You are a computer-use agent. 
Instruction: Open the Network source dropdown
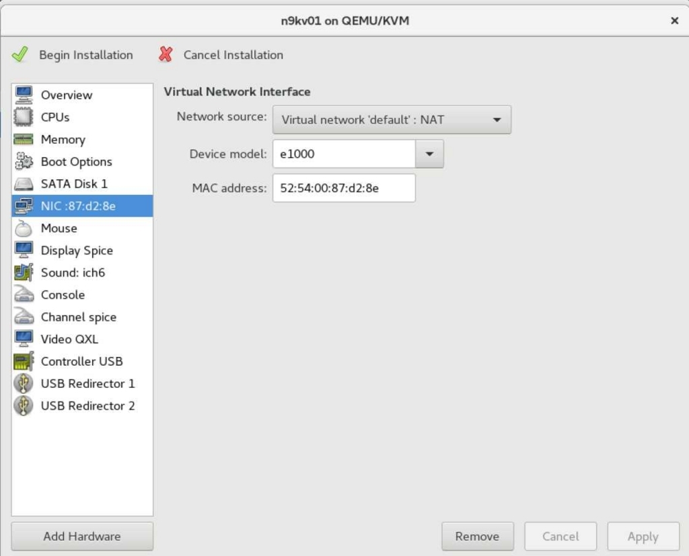[x=392, y=120]
